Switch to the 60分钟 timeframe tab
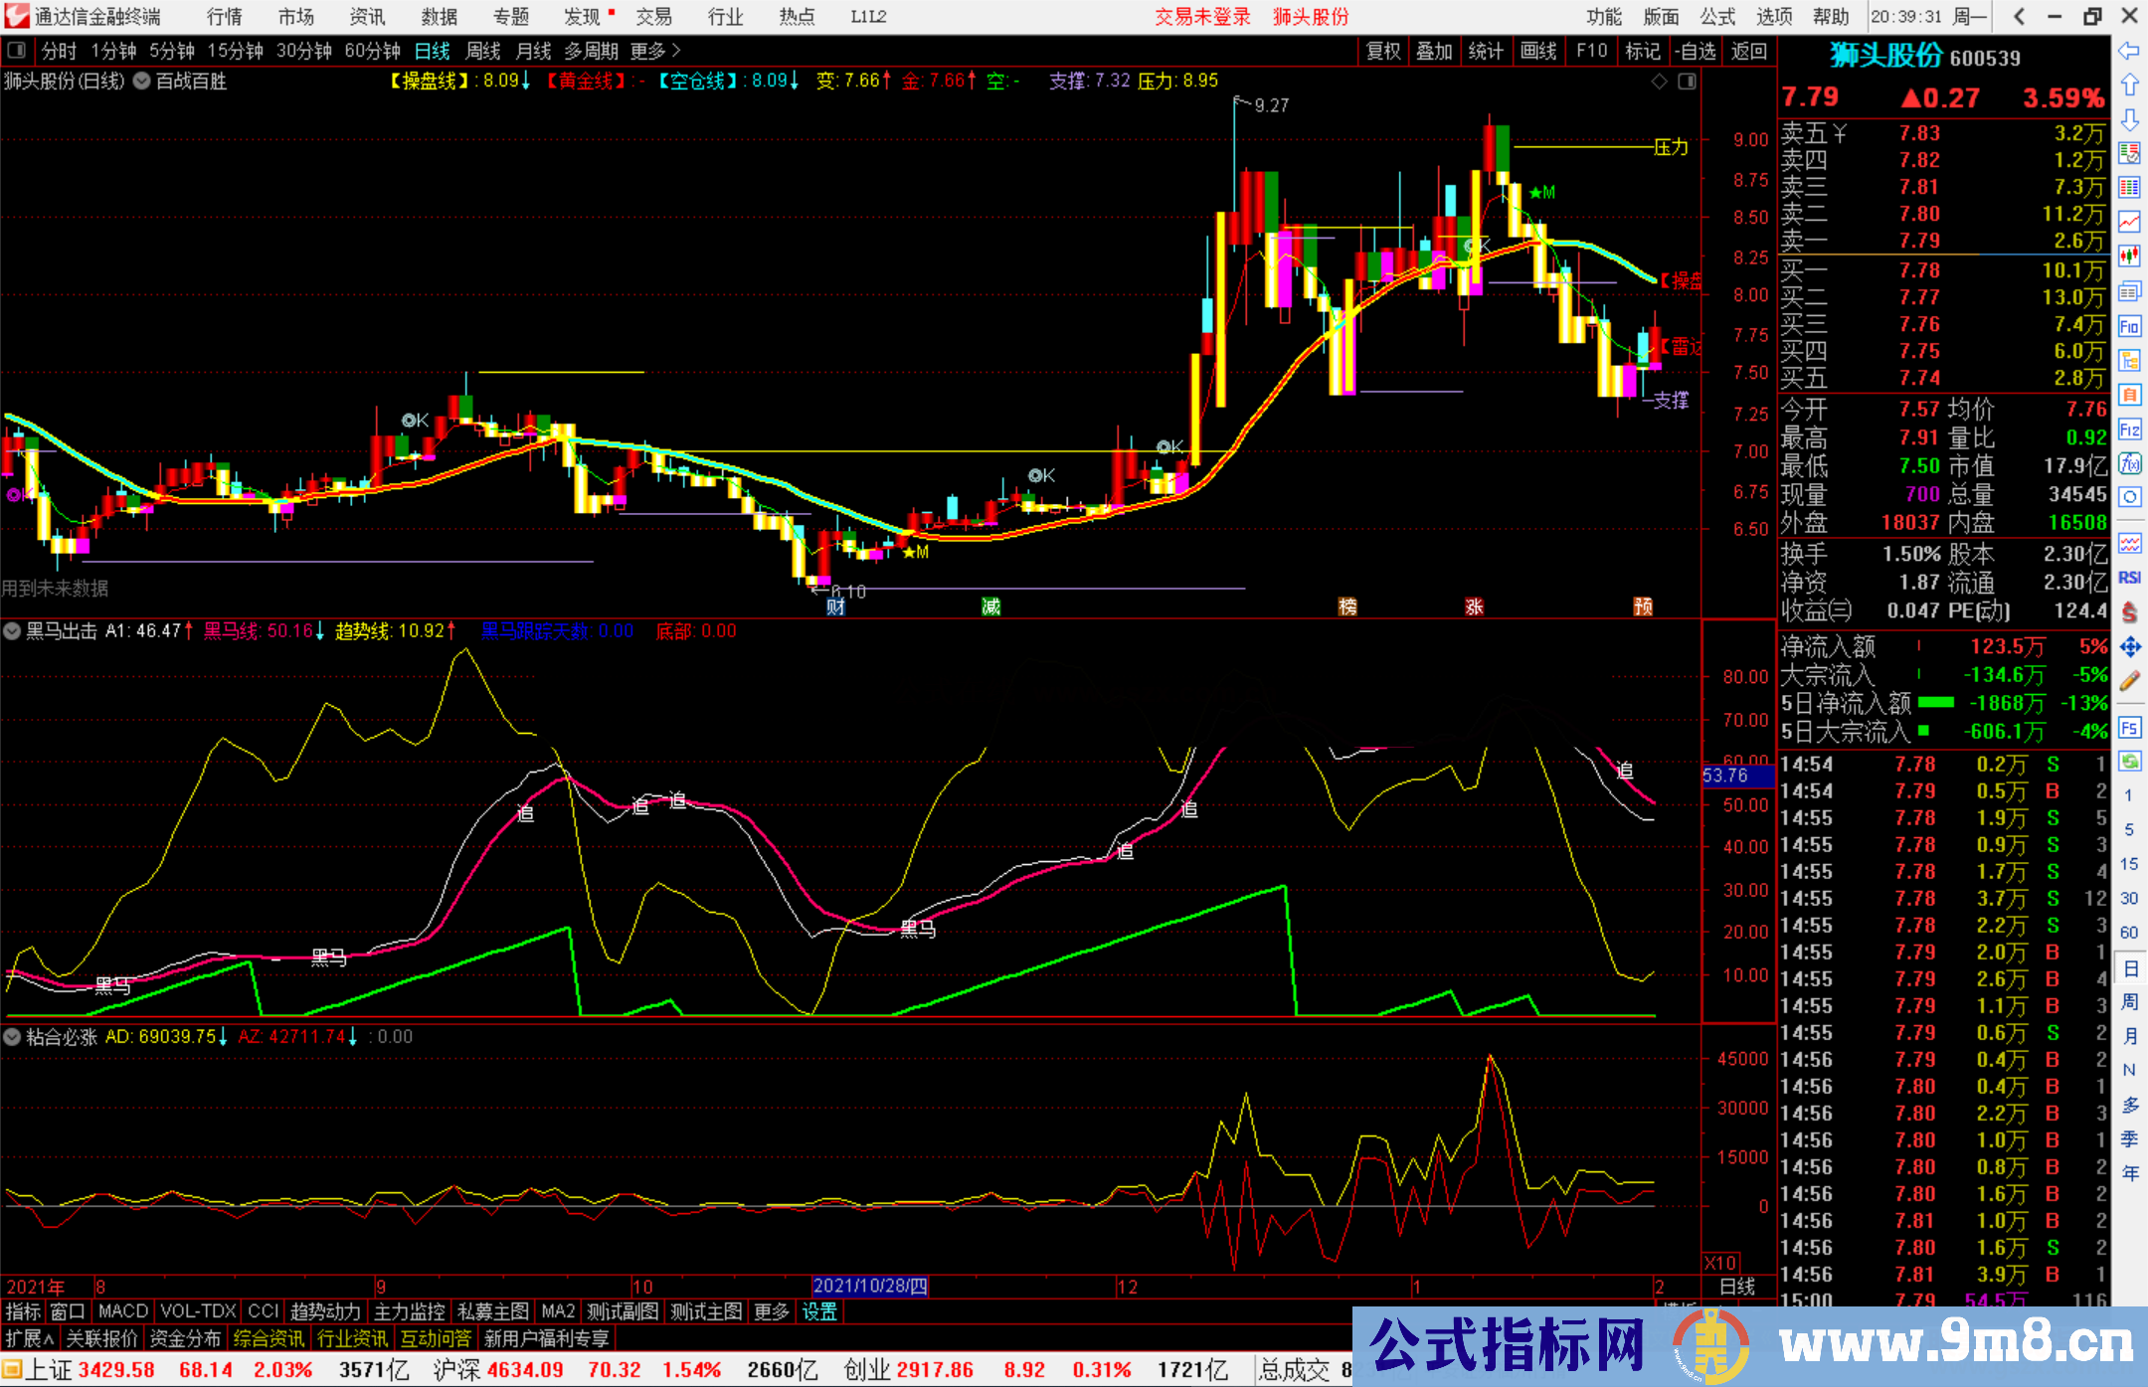This screenshot has width=2148, height=1387. (373, 51)
